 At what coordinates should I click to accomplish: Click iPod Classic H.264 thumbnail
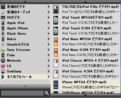pos(56,74)
